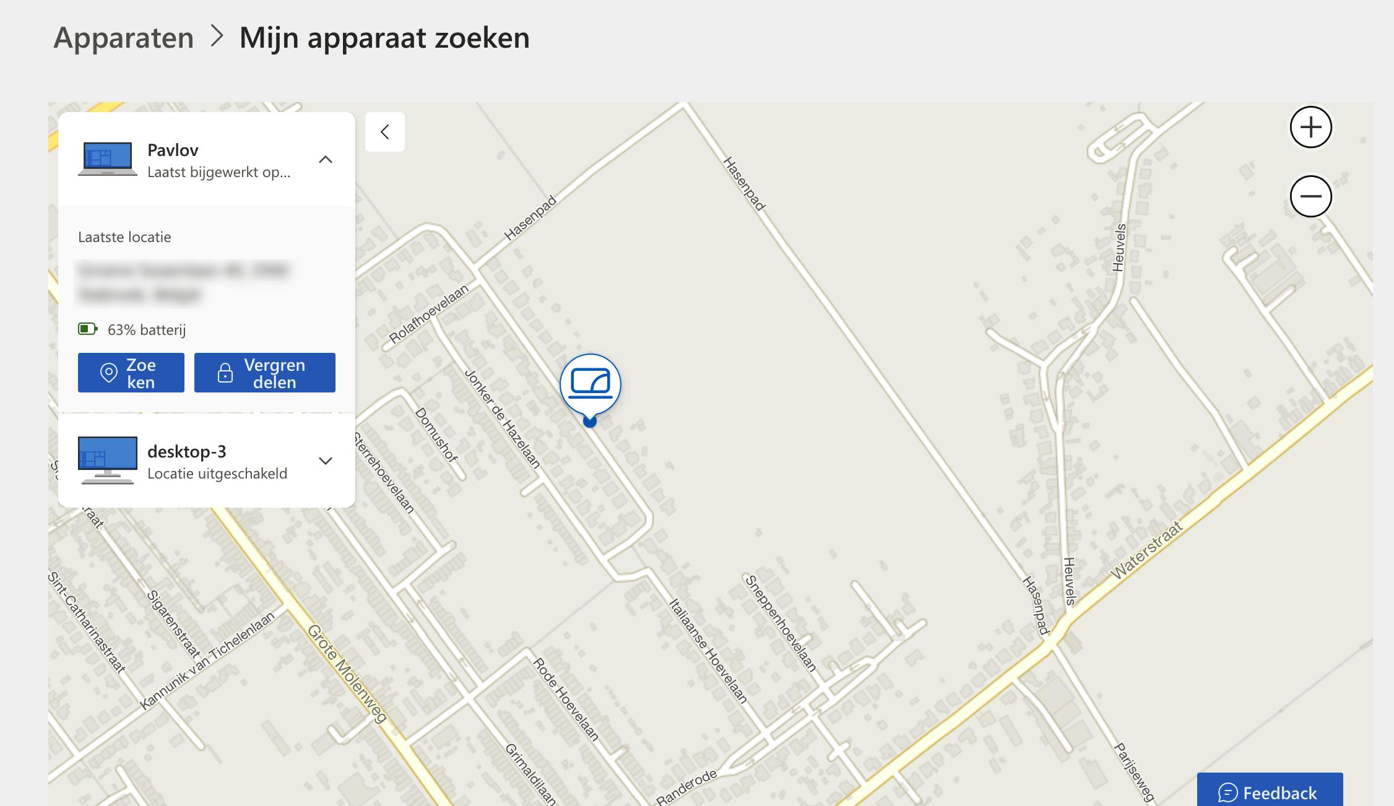Click the Vergrendelen button
The height and width of the screenshot is (806, 1394).
(x=265, y=373)
